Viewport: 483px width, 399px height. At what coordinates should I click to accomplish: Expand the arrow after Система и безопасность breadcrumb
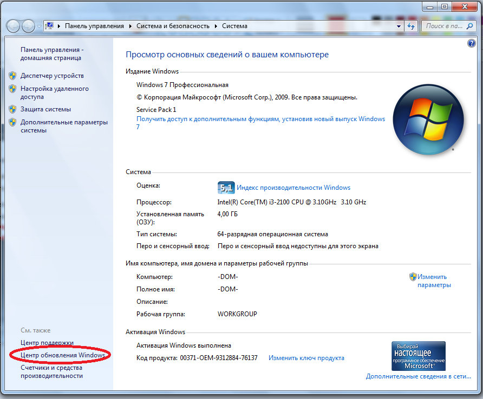click(x=217, y=26)
